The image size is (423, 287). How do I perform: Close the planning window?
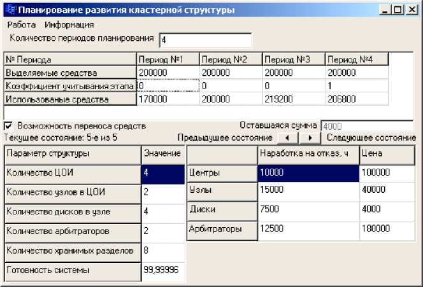point(412,10)
